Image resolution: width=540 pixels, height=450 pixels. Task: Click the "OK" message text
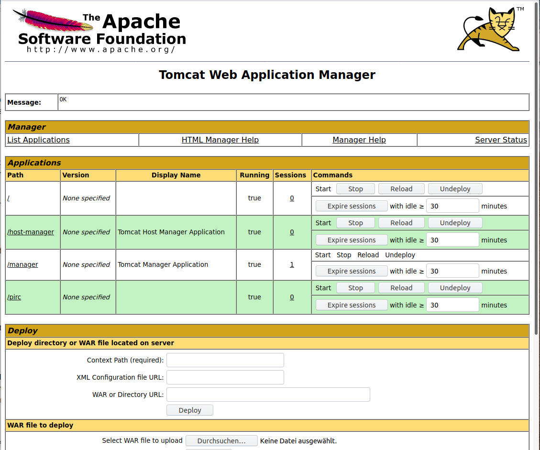(x=63, y=99)
